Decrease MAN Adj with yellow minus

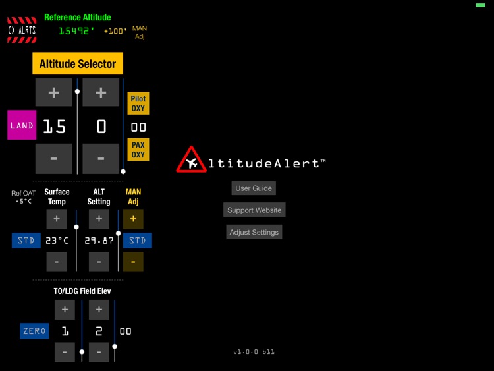pyautogui.click(x=133, y=262)
